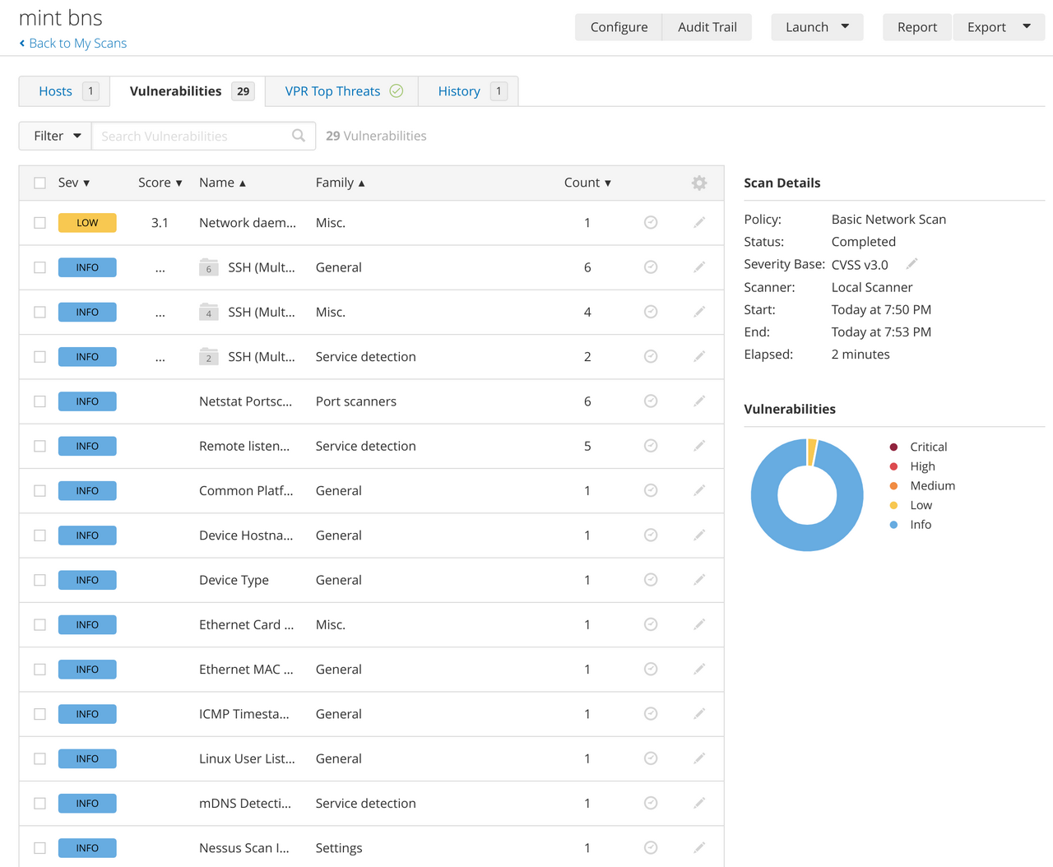Click pencil edit icon for Network daemon row
The height and width of the screenshot is (867, 1053).
pos(698,223)
